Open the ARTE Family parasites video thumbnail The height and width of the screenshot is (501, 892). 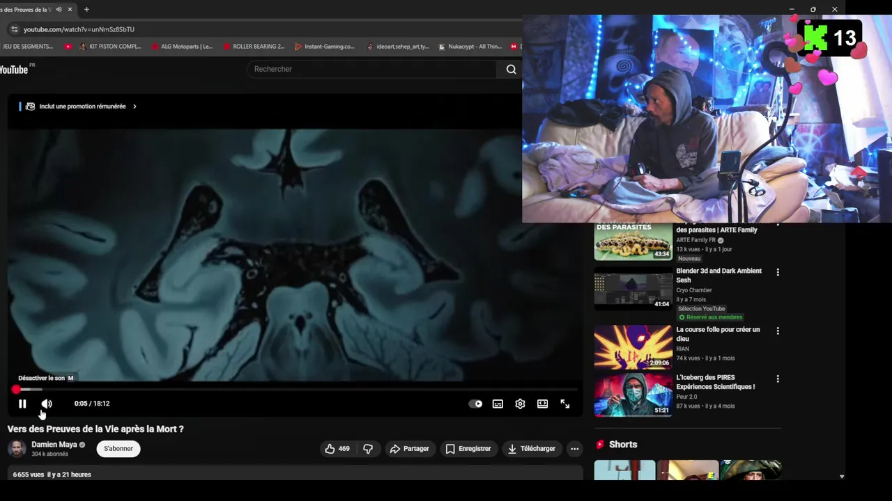(633, 241)
